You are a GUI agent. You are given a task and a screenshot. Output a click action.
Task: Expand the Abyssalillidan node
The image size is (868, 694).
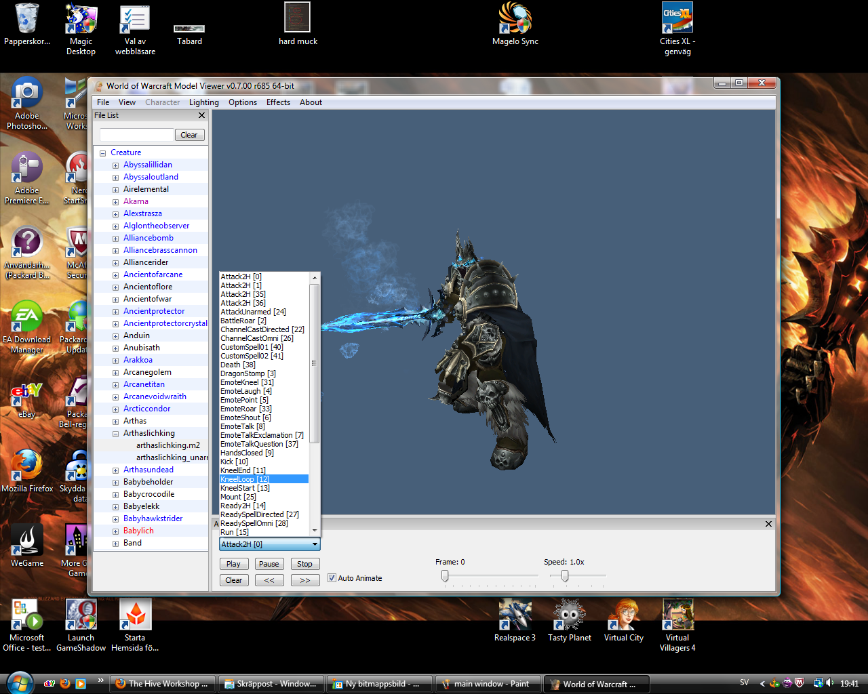pyautogui.click(x=115, y=165)
